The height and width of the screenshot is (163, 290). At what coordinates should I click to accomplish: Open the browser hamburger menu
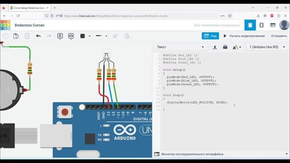(x=285, y=16)
